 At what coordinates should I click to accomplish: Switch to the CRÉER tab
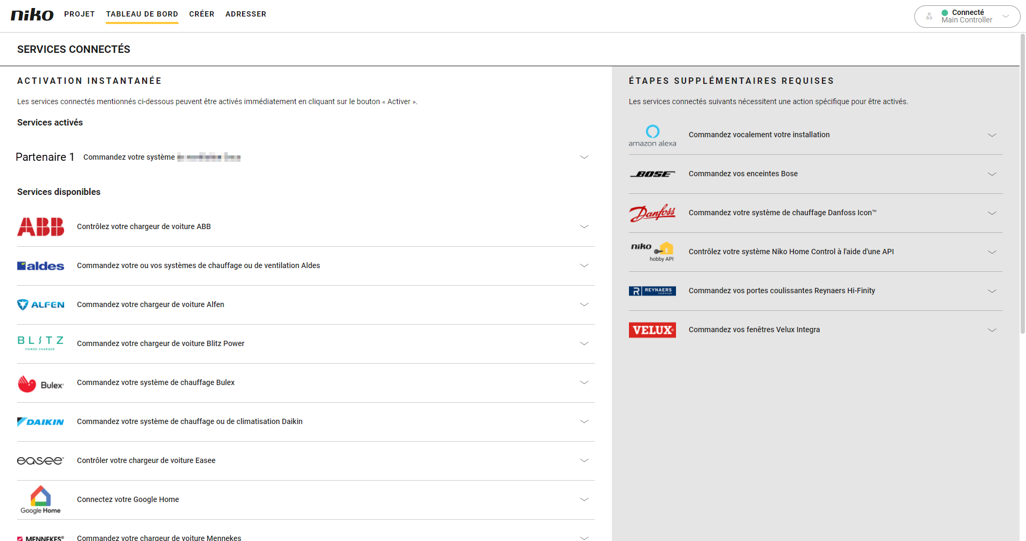(201, 14)
